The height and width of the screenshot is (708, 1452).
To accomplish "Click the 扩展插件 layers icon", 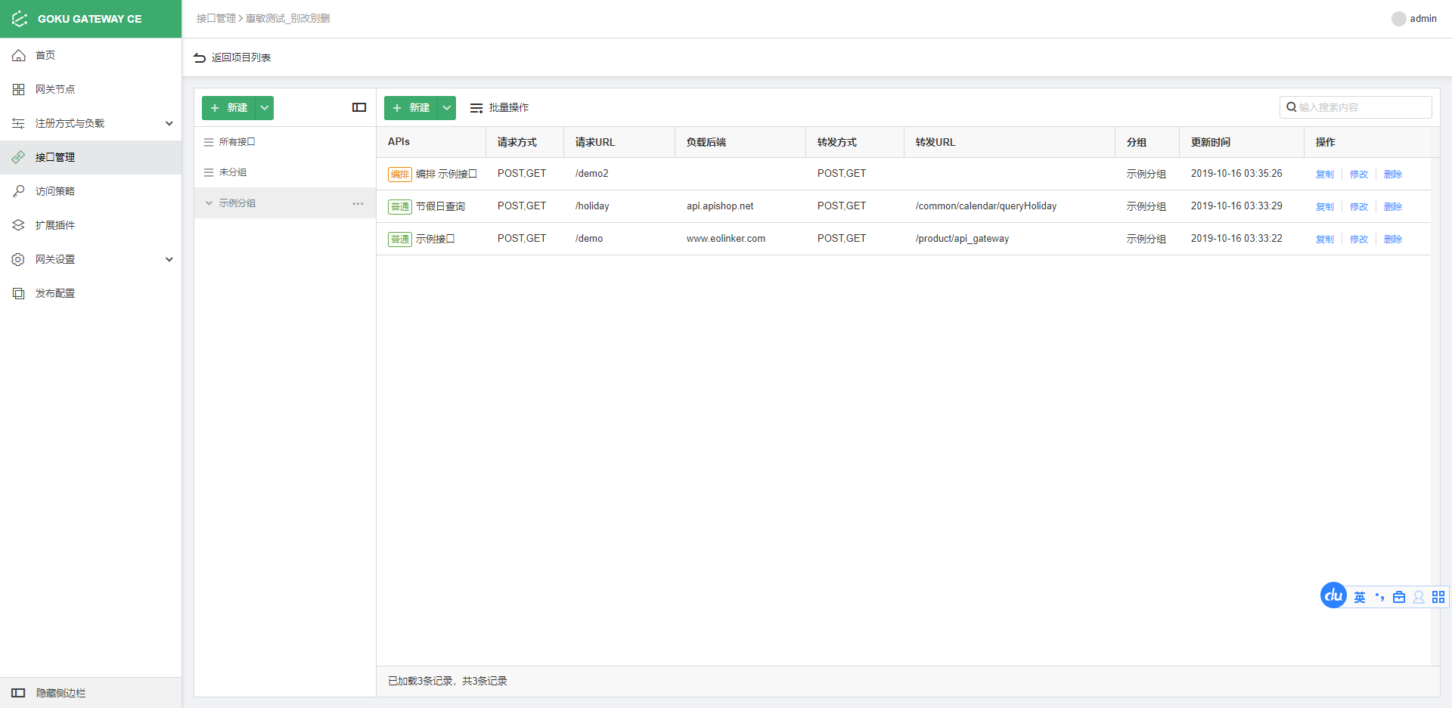I will [x=18, y=225].
